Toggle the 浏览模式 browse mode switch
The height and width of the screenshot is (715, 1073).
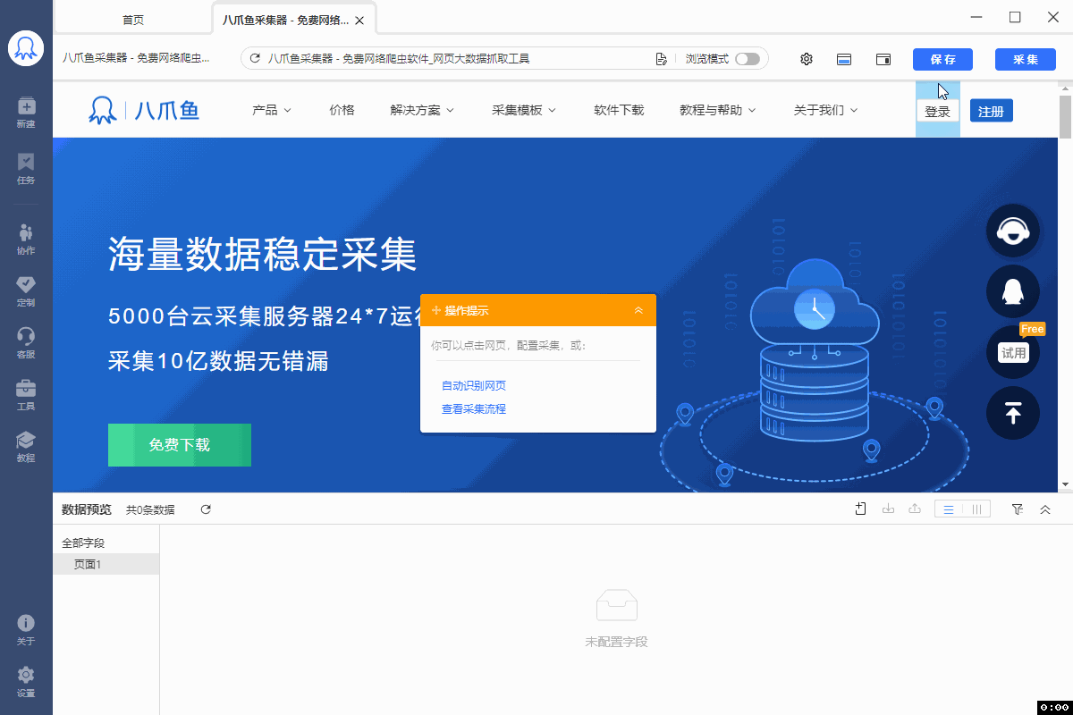pyautogui.click(x=748, y=59)
